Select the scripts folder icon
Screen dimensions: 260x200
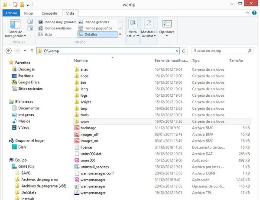point(77,102)
